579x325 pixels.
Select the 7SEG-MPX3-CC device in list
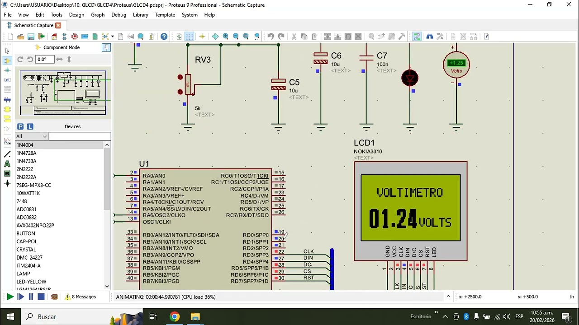(34, 185)
